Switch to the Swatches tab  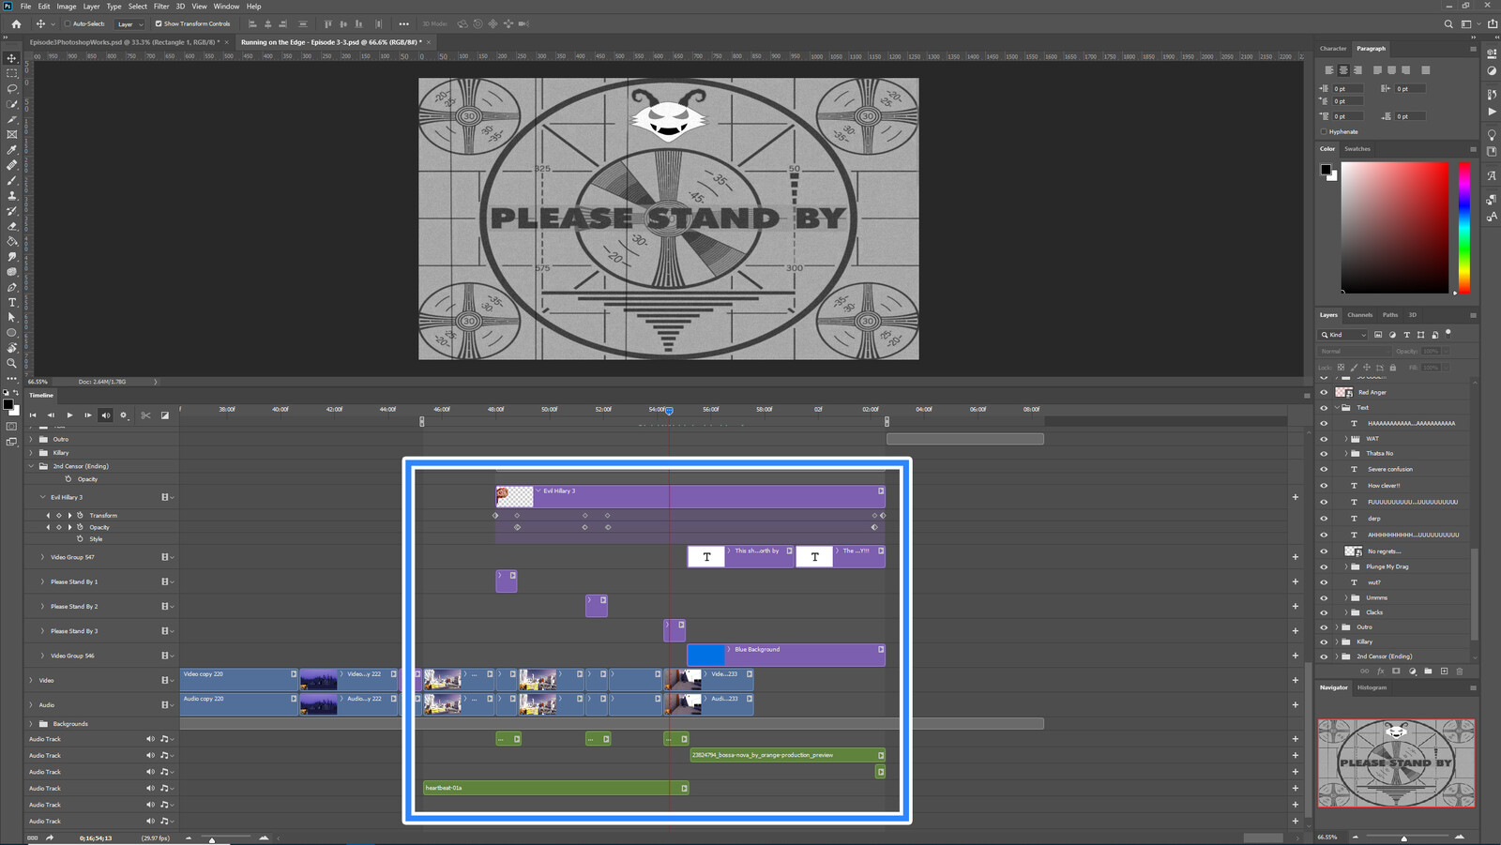click(1357, 148)
